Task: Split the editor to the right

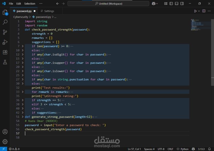Action: coord(204,11)
